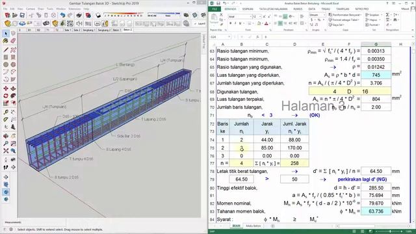The image size is (416, 234).
Task: Pick the Freehand drawing tool
Action: point(13,49)
